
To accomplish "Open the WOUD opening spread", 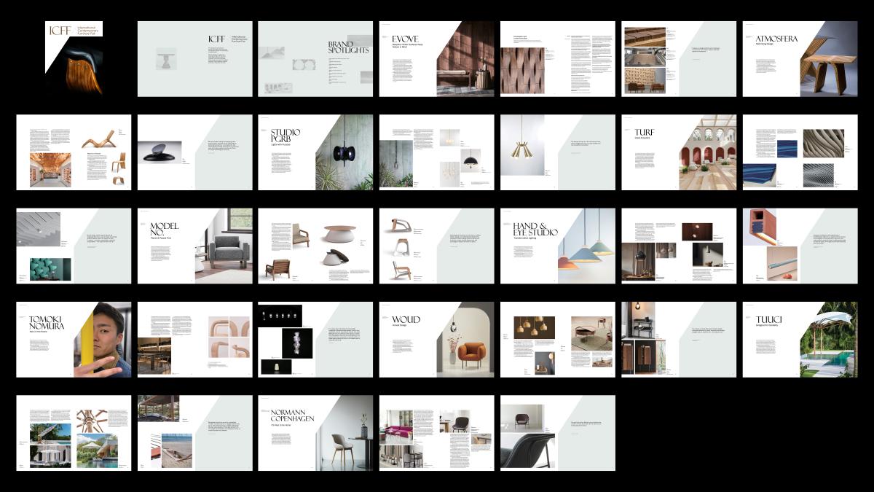I will click(x=437, y=340).
